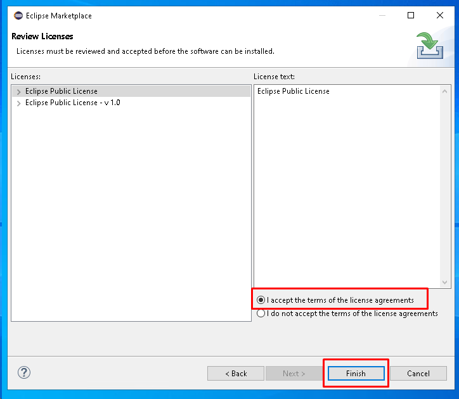Select 'Eclipse Public License' row in Licenses list
The height and width of the screenshot is (399, 459).
(131, 91)
